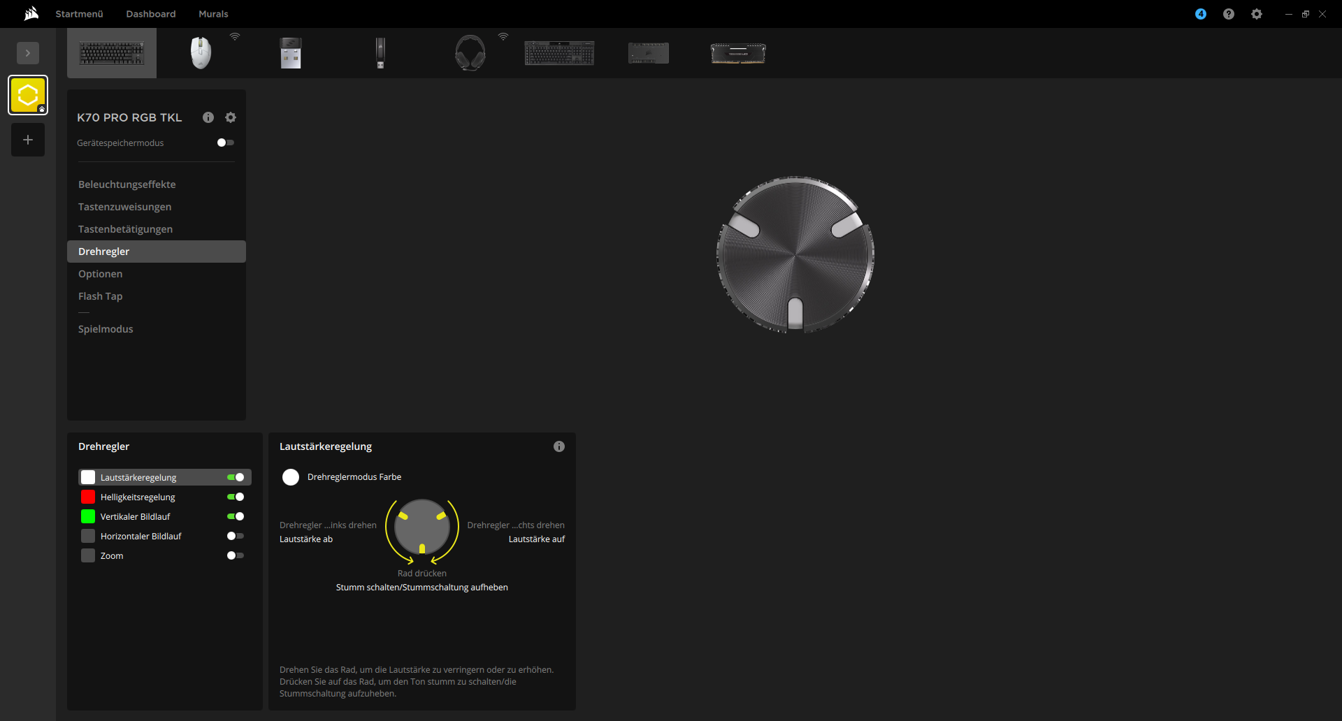Screen dimensions: 1342x721
Task: Select the USB wireless receiver device icon
Action: 291,53
